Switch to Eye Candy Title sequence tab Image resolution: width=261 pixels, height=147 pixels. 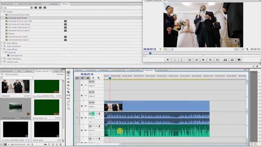coord(119,70)
